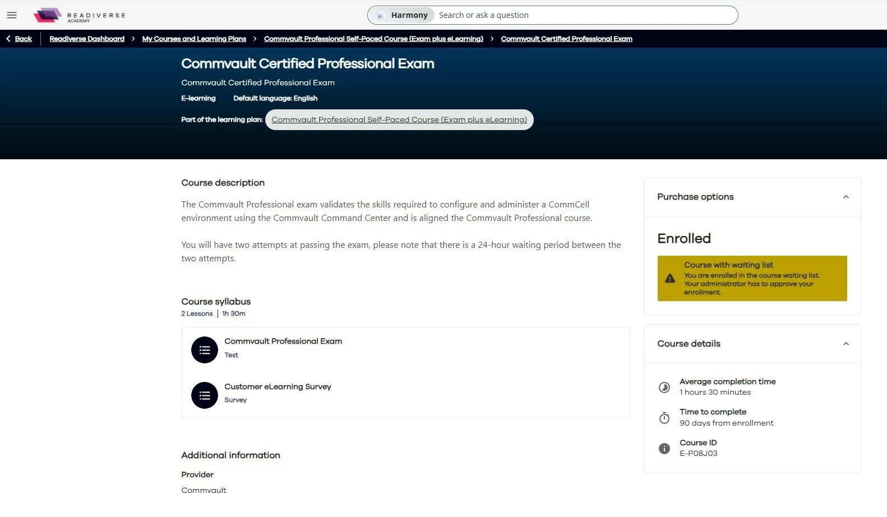Click the Course details heading text
The width and height of the screenshot is (887, 517).
(x=689, y=344)
